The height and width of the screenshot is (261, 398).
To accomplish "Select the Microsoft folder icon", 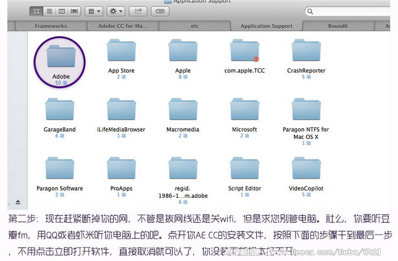I will 245,109.
